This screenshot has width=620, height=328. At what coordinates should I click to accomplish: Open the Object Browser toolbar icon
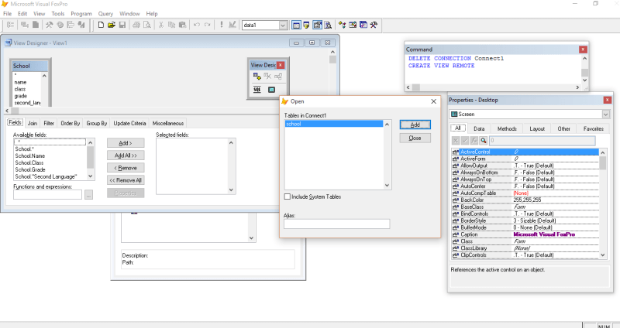[353, 25]
